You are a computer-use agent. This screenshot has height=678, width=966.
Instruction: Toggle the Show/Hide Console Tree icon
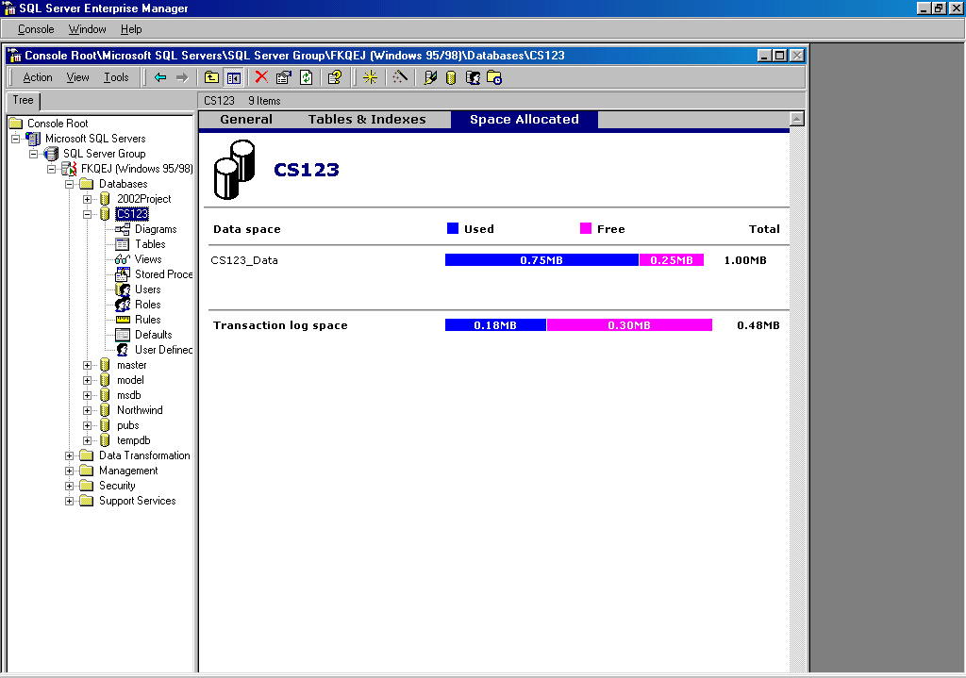pos(233,77)
